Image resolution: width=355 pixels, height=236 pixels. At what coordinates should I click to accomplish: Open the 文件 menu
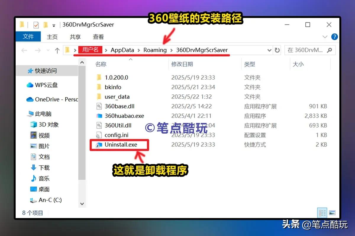(x=28, y=37)
